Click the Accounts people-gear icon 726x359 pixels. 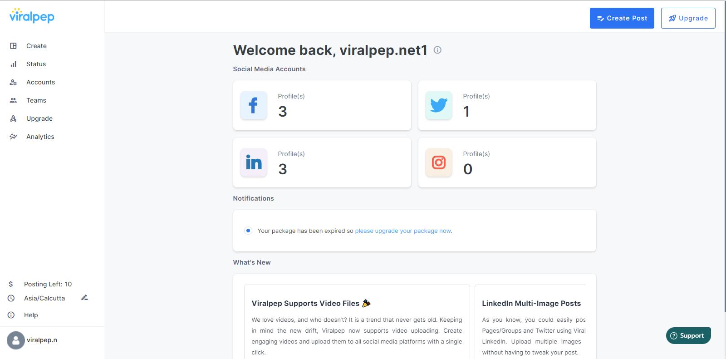click(13, 82)
